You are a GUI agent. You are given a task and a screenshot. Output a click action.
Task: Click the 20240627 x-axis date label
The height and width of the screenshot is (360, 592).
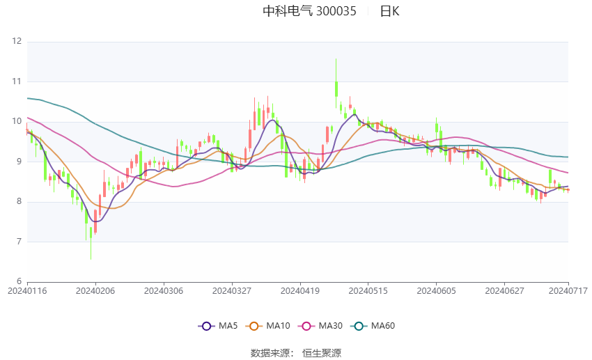pos(504,291)
